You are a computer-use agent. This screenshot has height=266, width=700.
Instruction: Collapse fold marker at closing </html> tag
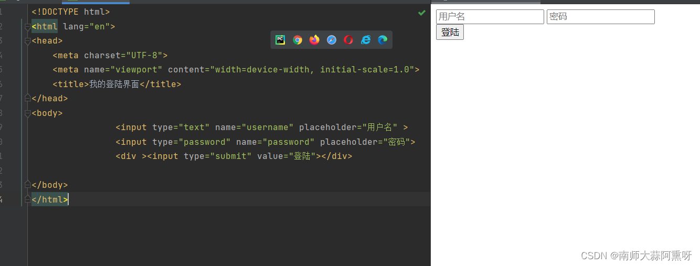coord(28,199)
